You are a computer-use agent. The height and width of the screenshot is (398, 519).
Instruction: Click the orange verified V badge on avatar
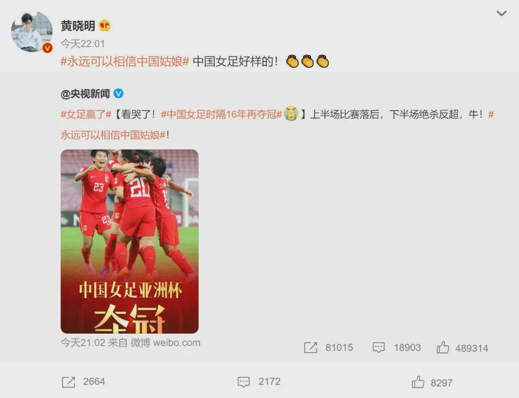48,48
